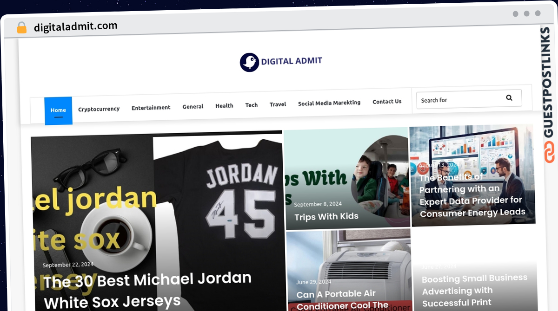Image resolution: width=558 pixels, height=311 pixels.
Task: Select the General menu item
Action: 193,107
